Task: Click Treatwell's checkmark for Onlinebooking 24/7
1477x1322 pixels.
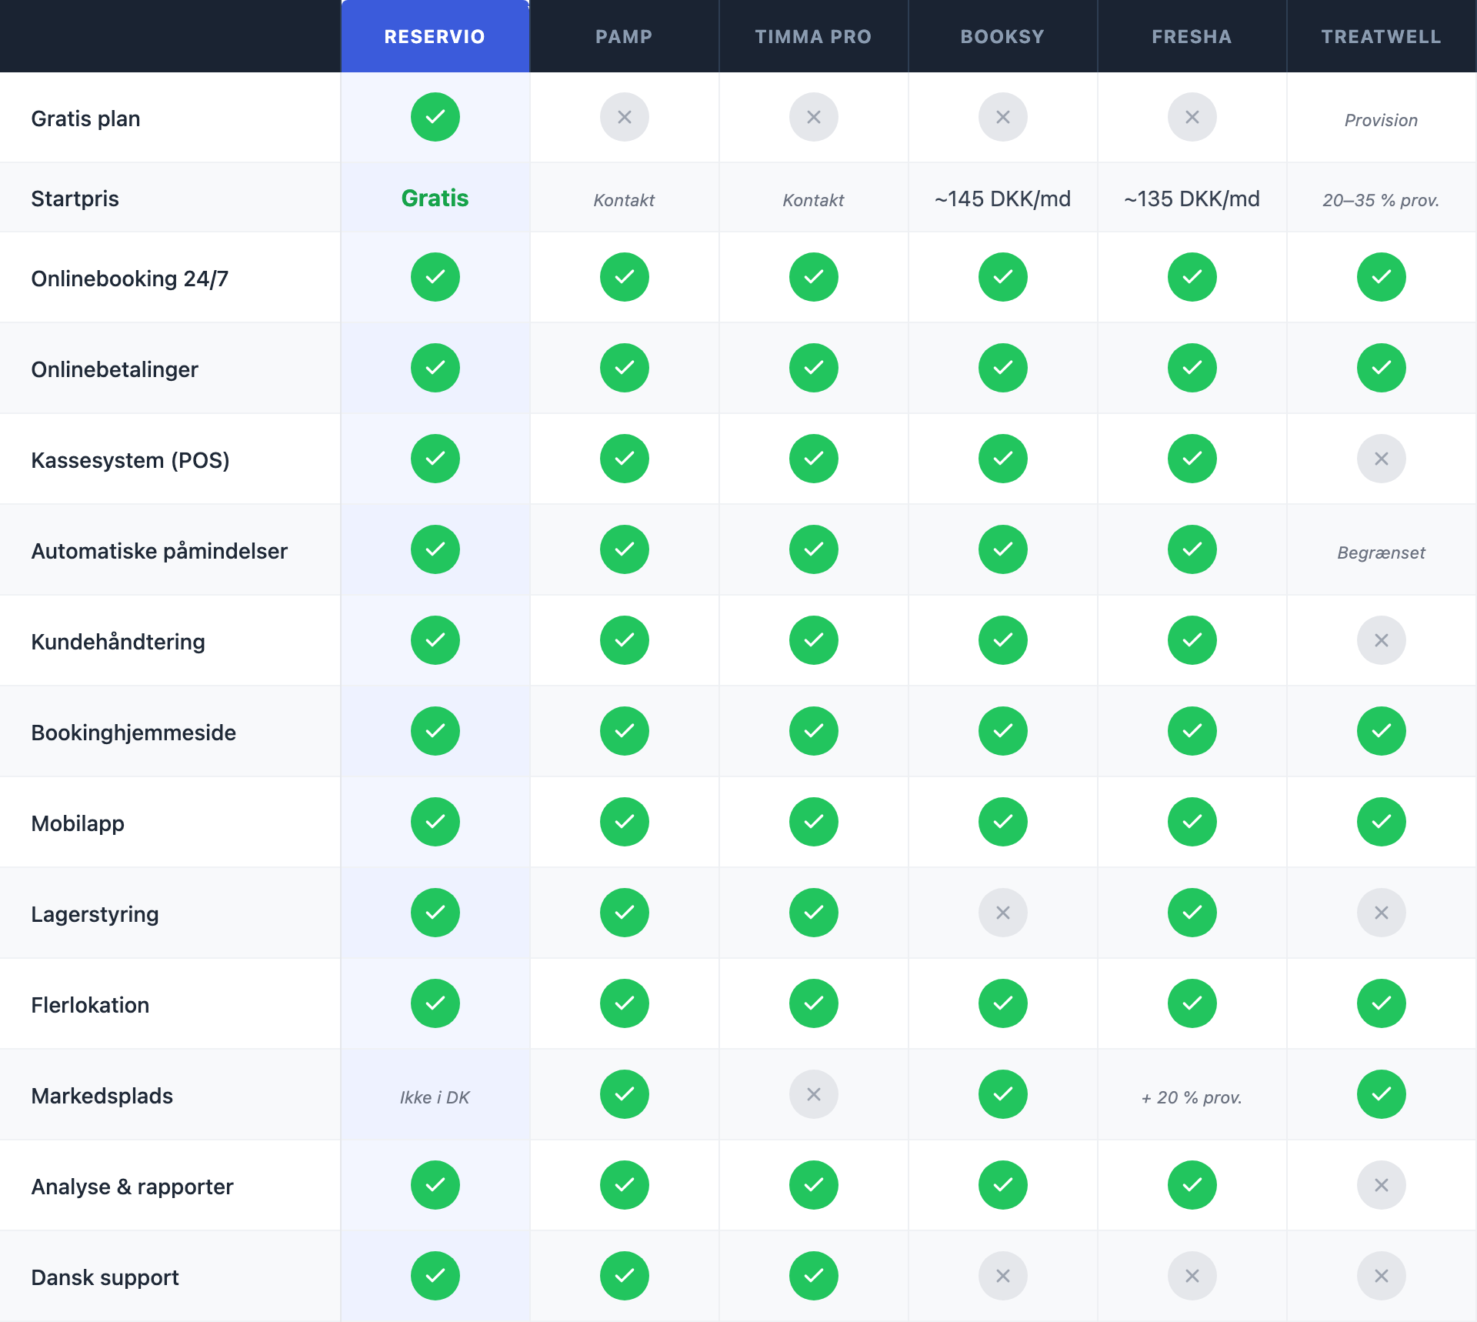Action: [x=1382, y=277]
